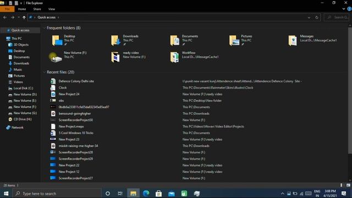
Task: Open the ready video folder icon
Action: 116,57
